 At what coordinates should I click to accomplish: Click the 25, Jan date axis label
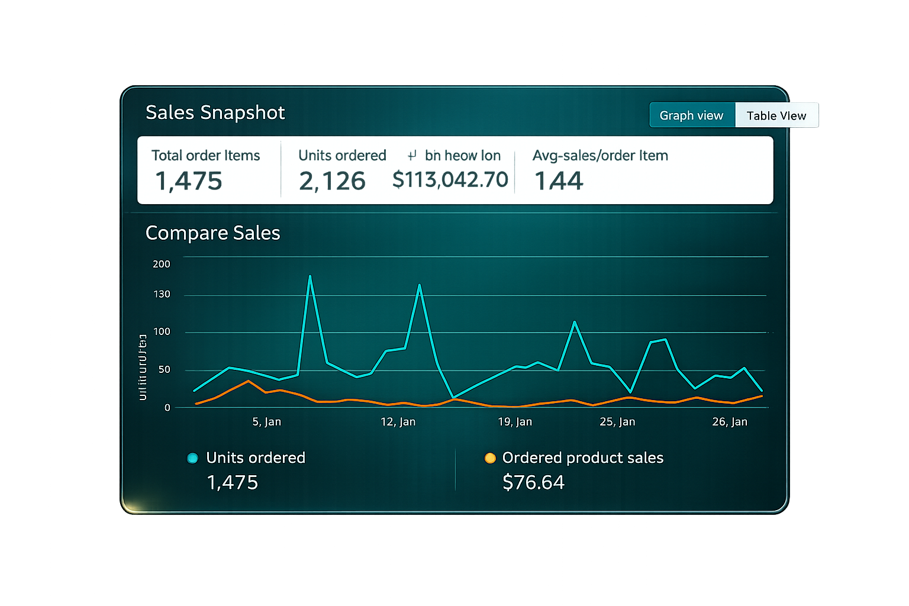pyautogui.click(x=617, y=422)
